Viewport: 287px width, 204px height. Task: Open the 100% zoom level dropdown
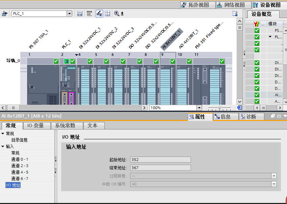coord(199,108)
